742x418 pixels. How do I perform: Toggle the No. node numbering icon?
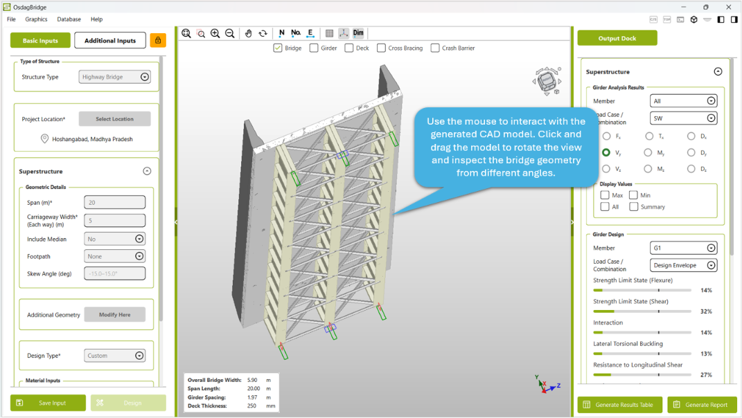point(296,33)
